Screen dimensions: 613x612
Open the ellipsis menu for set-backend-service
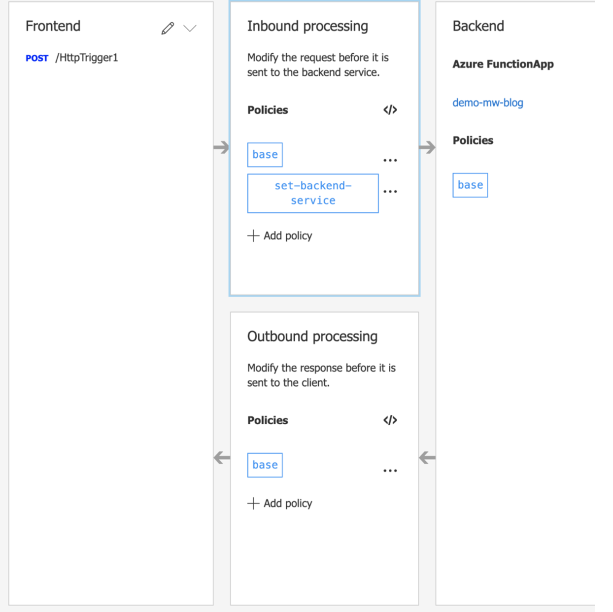(390, 191)
